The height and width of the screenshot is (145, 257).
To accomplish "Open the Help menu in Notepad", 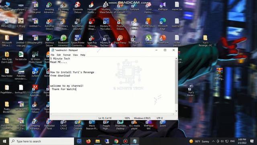I will pos(83,55).
